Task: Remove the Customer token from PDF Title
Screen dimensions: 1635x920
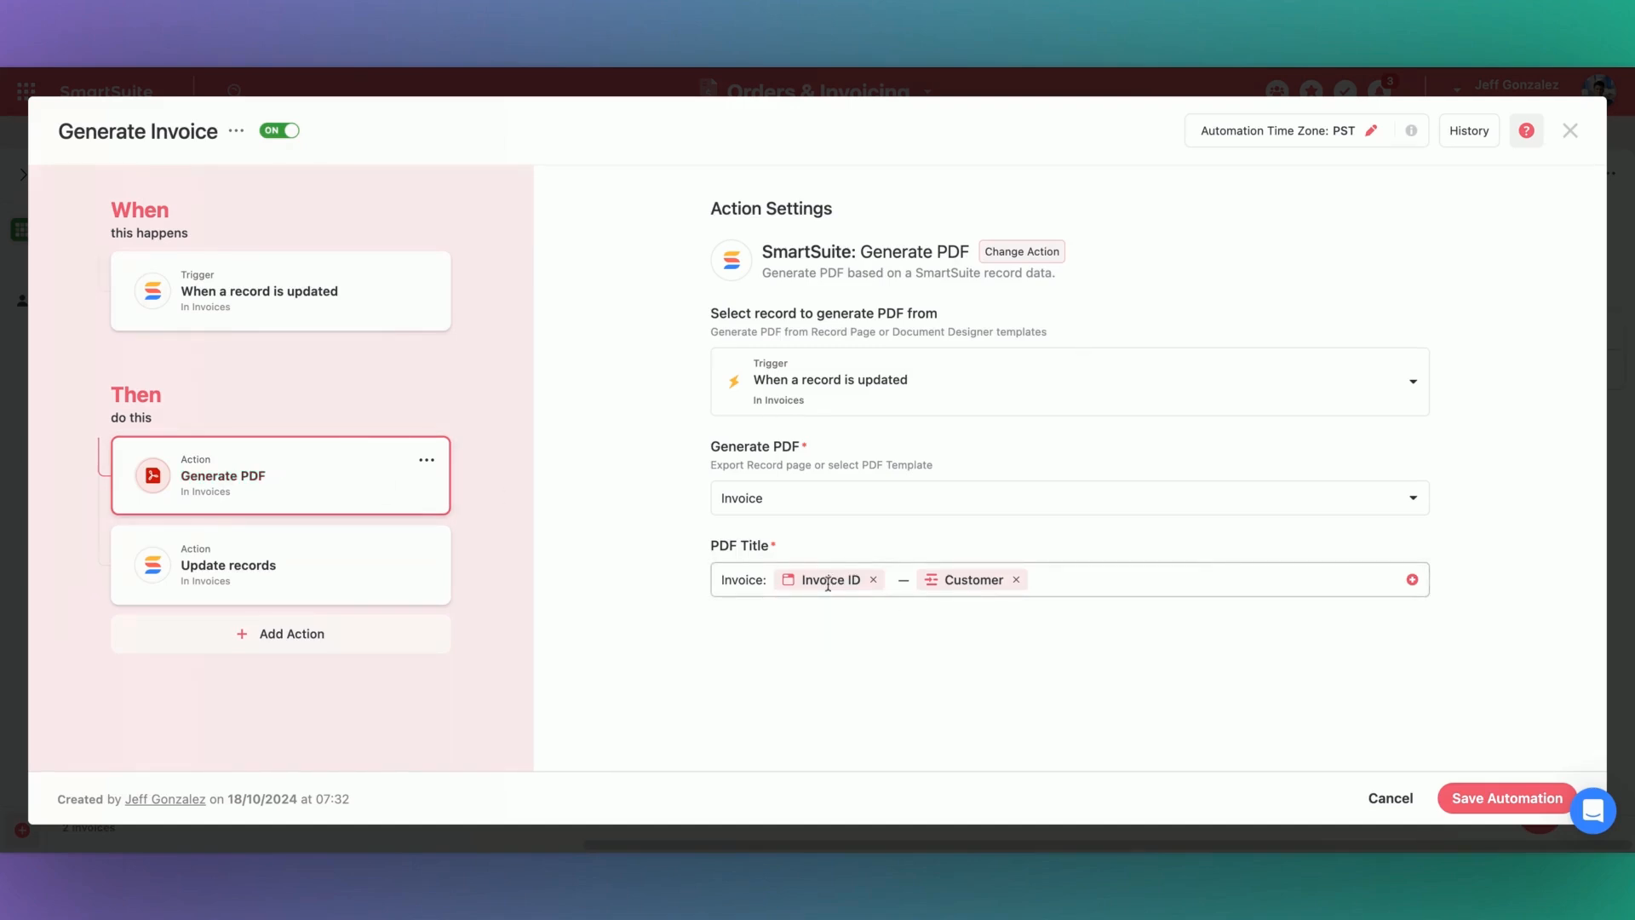Action: (1016, 580)
